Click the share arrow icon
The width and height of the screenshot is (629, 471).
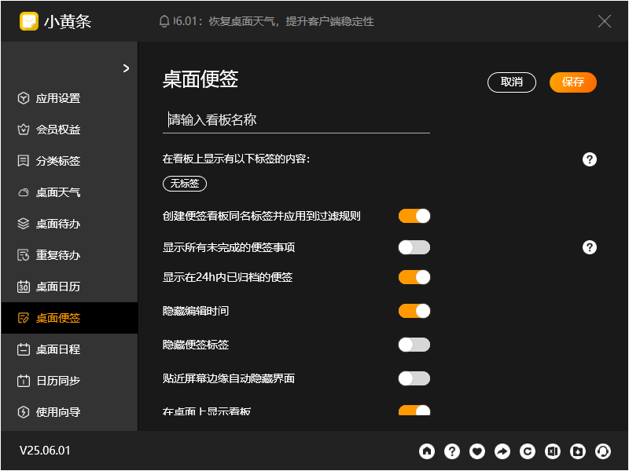pyautogui.click(x=502, y=451)
